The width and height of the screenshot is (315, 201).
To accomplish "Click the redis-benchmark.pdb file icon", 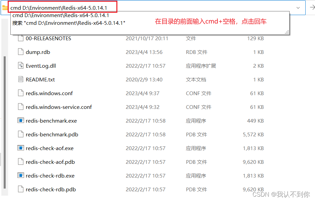I will tap(21, 134).
